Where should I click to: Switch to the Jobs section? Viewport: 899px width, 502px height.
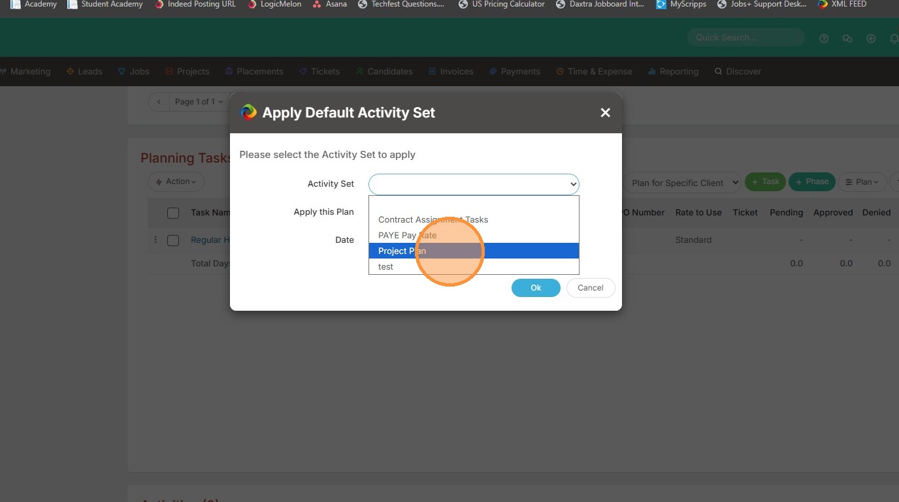pyautogui.click(x=134, y=71)
